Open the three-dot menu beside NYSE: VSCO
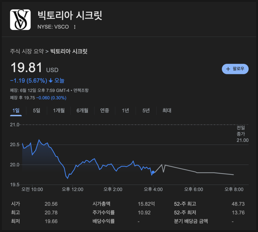 (75, 27)
